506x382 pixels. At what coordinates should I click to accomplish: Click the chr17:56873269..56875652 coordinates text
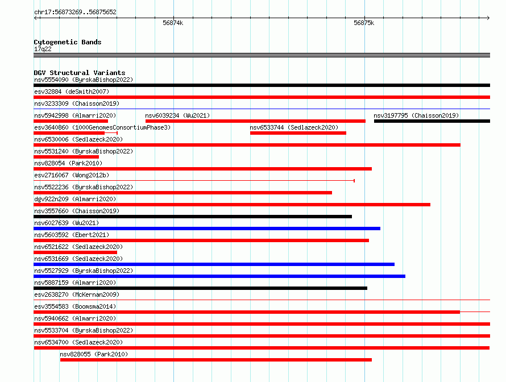[x=75, y=12]
